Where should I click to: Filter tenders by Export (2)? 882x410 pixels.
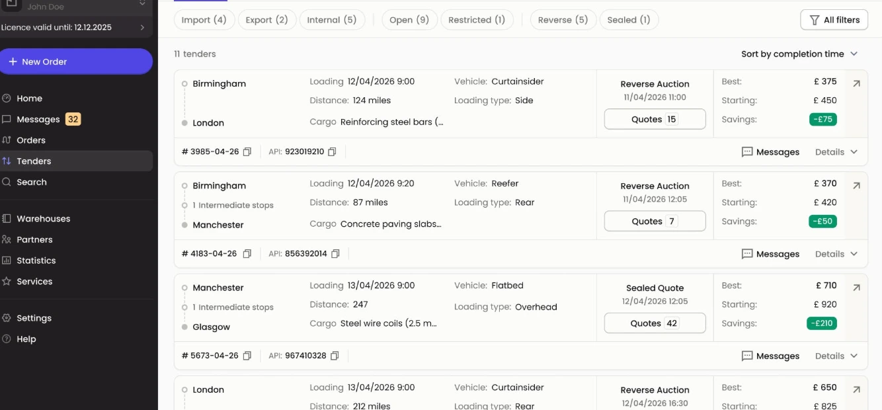[x=266, y=20]
